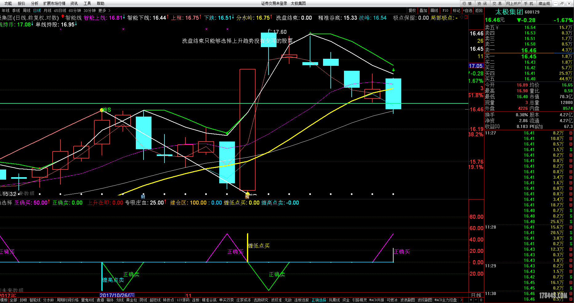
Task: Select the 分水岭 indicator tab
Action: point(48,300)
